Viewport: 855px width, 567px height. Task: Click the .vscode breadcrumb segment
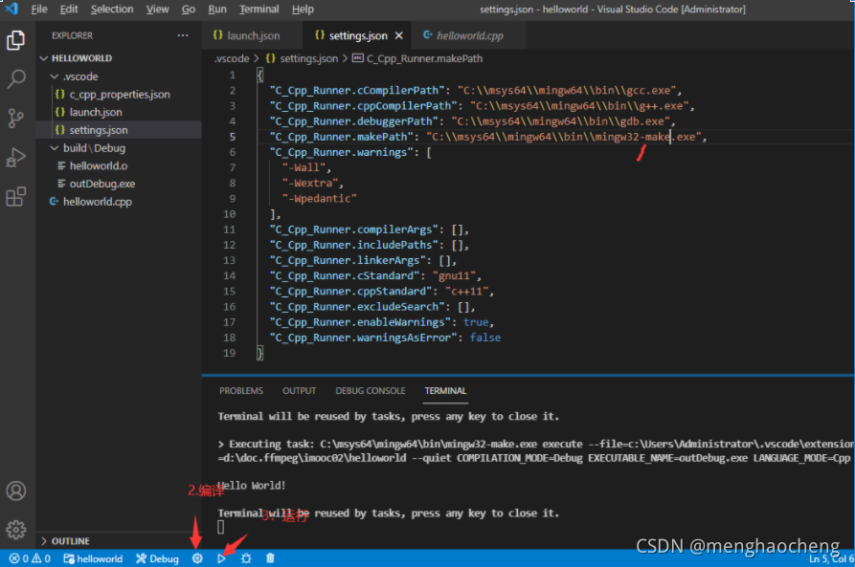232,58
